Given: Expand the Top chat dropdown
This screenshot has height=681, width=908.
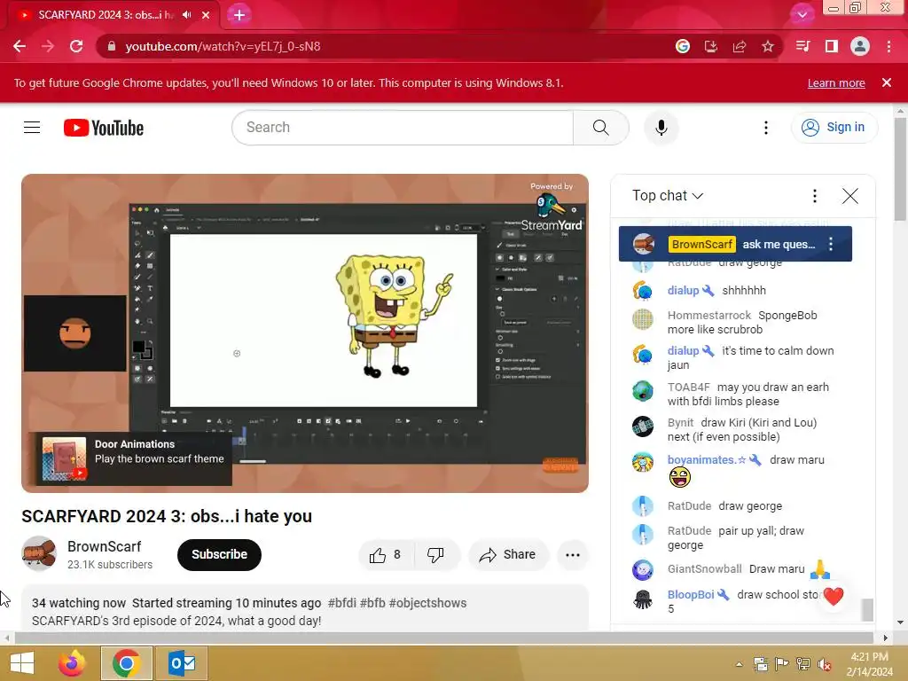Looking at the screenshot, I should tap(668, 196).
